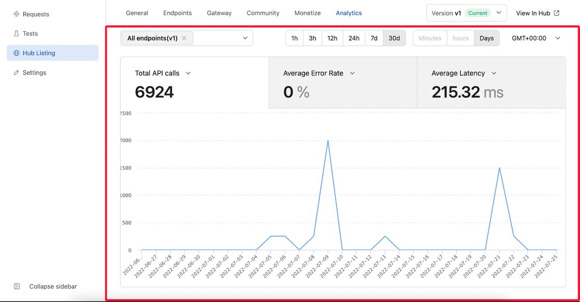Click the All endpoints(v1) tag text
This screenshot has width=580, height=302.
coord(152,38)
